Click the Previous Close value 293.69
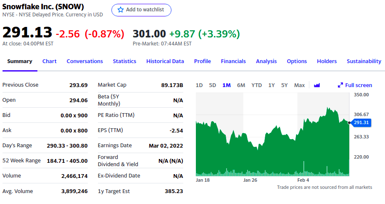This screenshot has width=385, height=204. point(78,85)
